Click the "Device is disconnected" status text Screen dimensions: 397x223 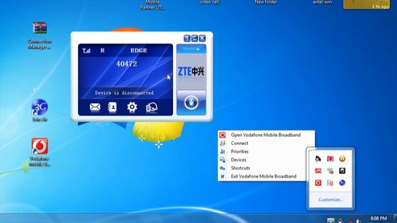[124, 93]
